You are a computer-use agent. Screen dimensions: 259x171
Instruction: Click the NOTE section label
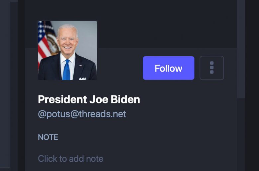coord(48,137)
